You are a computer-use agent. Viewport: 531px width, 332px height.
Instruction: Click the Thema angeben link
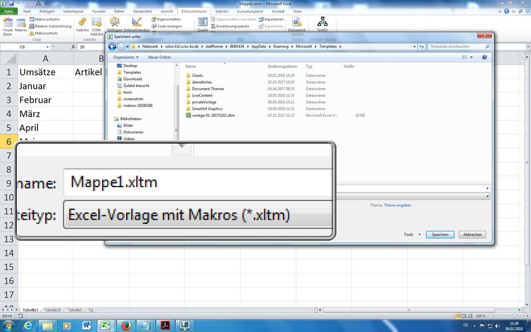click(398, 205)
